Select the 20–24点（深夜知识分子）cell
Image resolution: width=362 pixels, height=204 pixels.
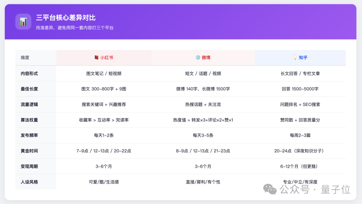click(300, 151)
